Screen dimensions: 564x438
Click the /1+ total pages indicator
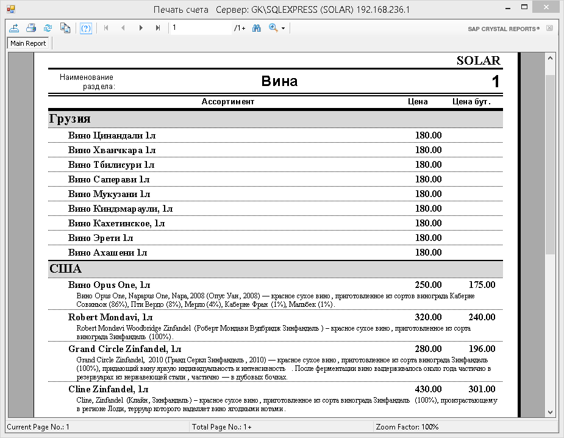click(x=240, y=28)
